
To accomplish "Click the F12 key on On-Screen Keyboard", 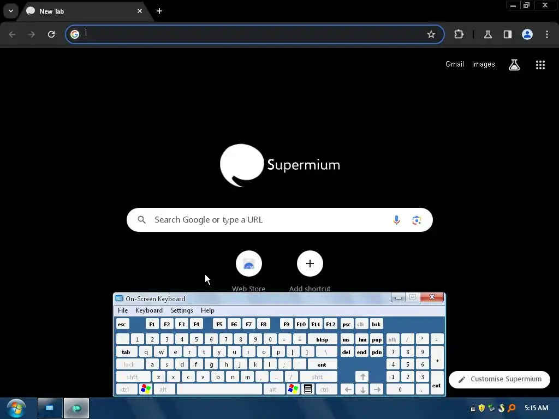I will click(x=330, y=324).
